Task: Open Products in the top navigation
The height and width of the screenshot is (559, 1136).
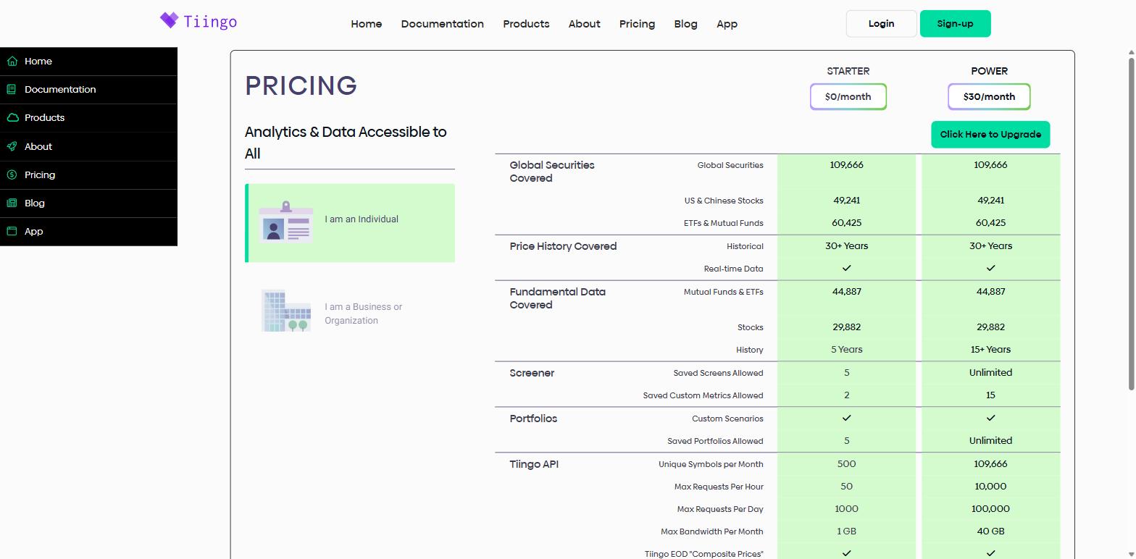Action: [x=526, y=24]
